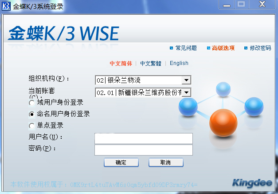This screenshot has height=194, width=278.
Task: Expand the 当前账套 dropdown arrow
Action: point(186,92)
